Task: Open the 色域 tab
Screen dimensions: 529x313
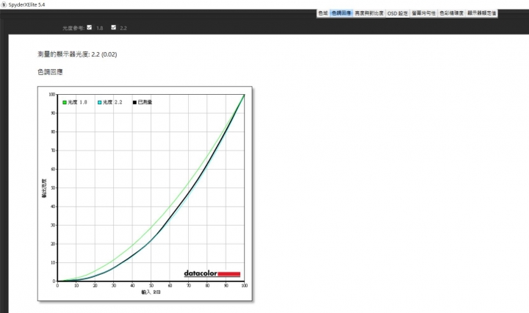Action: (x=323, y=13)
